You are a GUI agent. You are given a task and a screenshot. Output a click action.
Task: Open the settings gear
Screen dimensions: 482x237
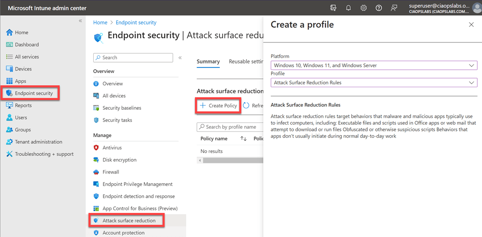(x=364, y=8)
